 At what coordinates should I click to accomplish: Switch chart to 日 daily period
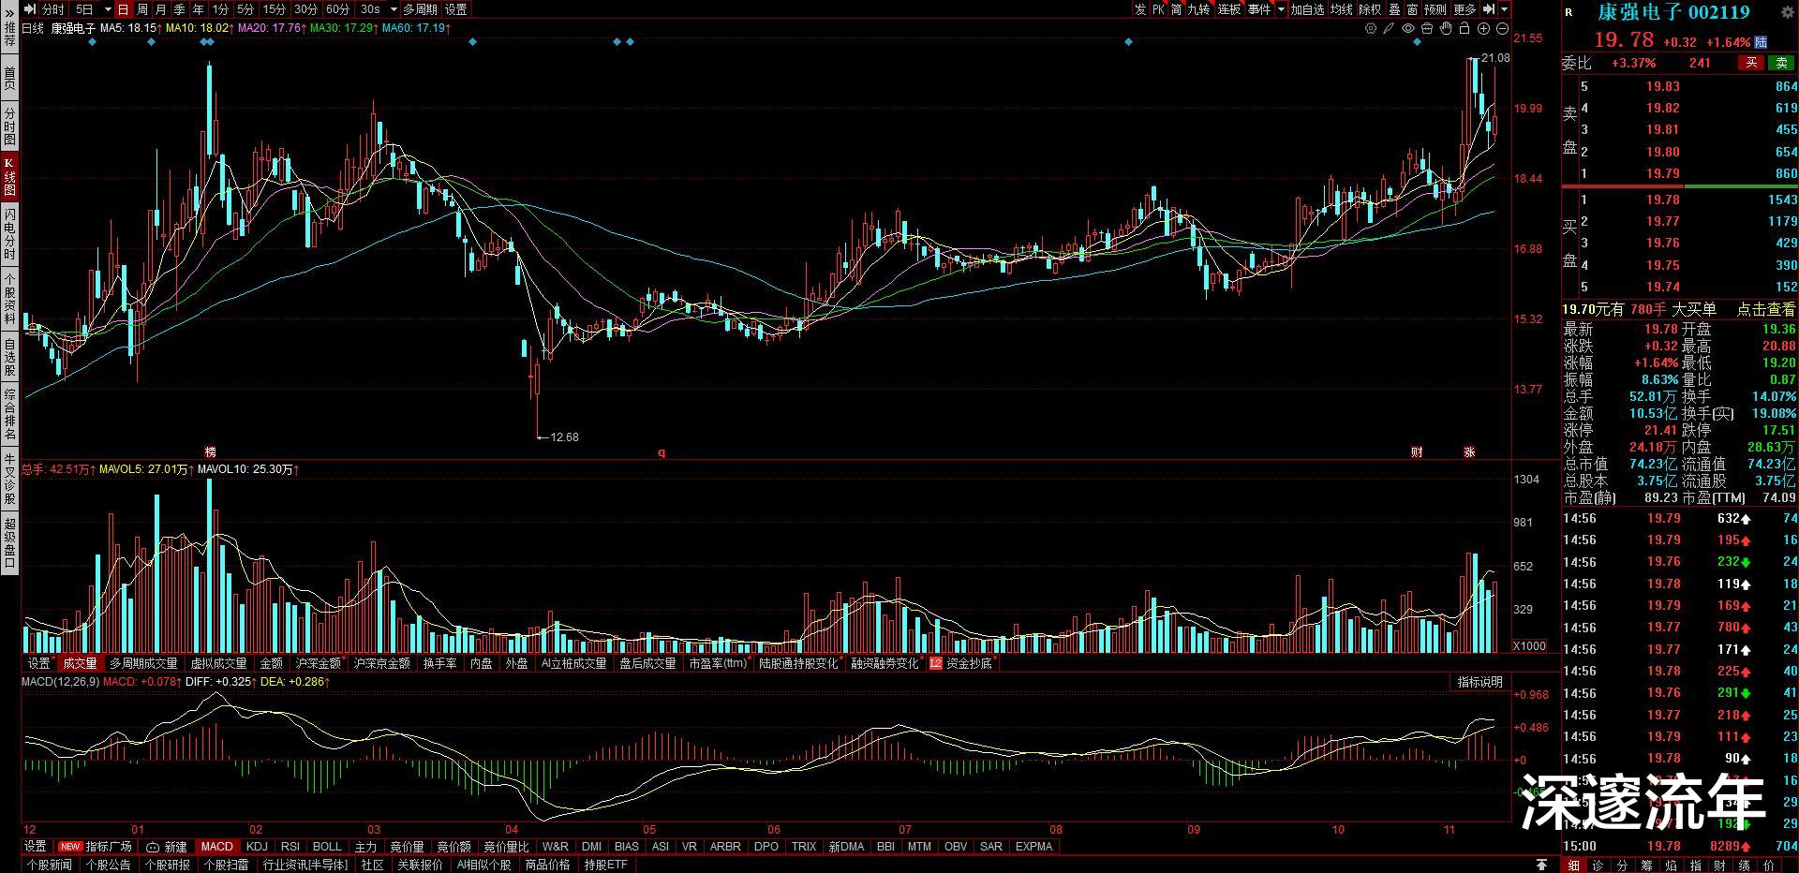[123, 9]
